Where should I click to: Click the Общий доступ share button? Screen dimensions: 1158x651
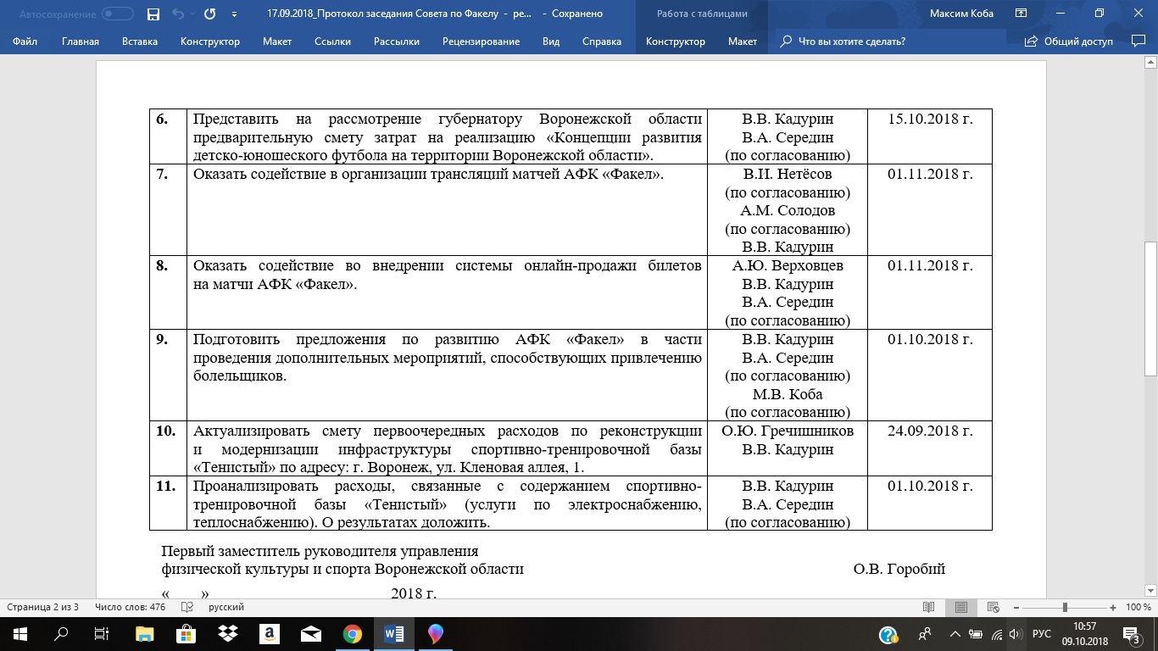click(x=1068, y=42)
